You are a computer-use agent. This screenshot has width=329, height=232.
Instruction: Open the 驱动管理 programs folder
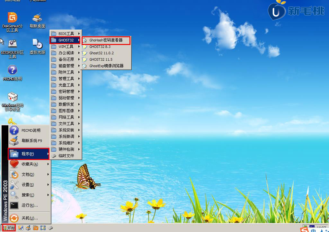tap(66, 98)
